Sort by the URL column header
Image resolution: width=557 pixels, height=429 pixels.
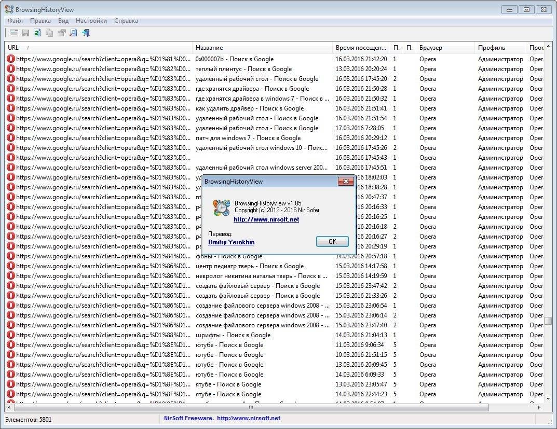click(x=99, y=48)
